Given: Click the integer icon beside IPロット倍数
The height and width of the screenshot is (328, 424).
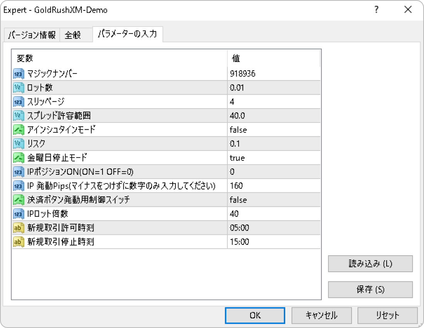Looking at the screenshot, I should click(x=19, y=214).
